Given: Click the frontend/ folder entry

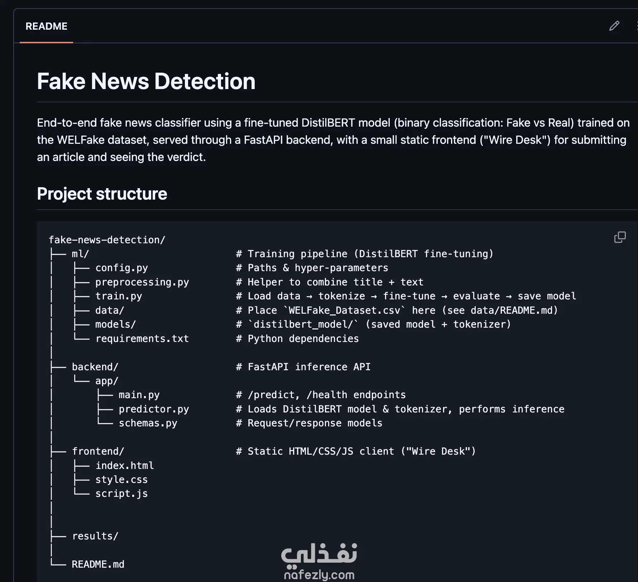Looking at the screenshot, I should (x=98, y=451).
